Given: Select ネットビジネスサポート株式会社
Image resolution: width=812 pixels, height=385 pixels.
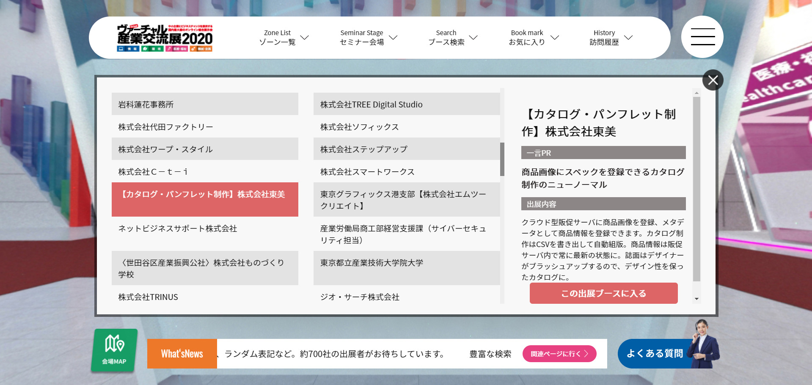Looking at the screenshot, I should pos(205,234).
